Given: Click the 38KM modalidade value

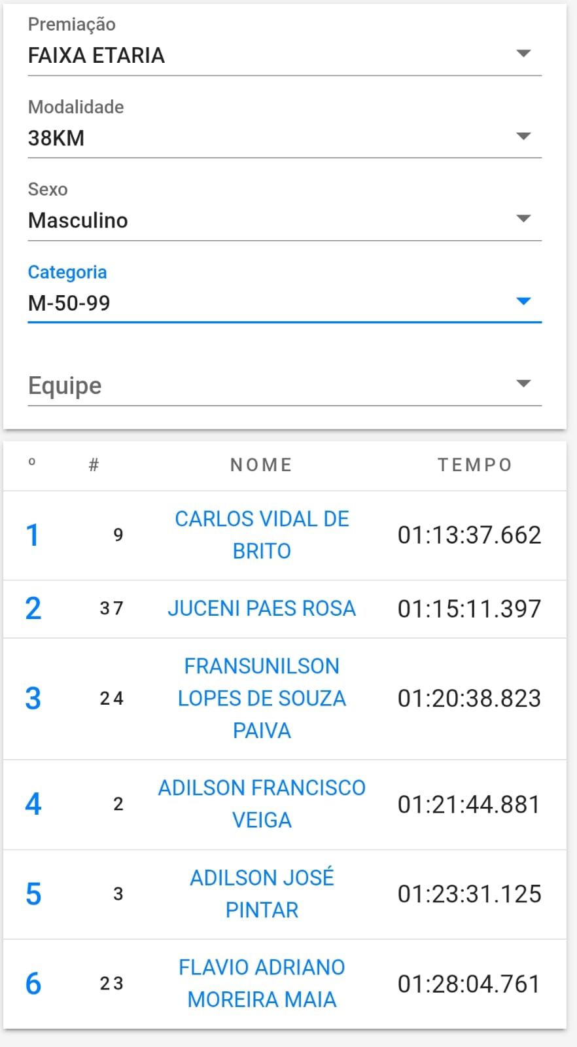Looking at the screenshot, I should pyautogui.click(x=56, y=138).
